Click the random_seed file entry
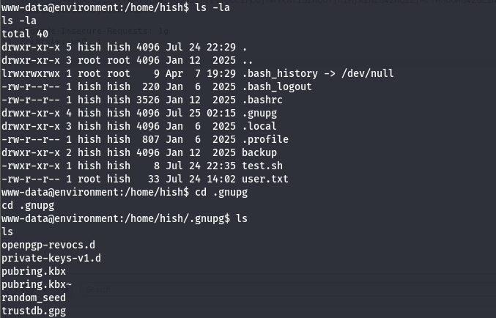496x318 pixels. pos(34,297)
